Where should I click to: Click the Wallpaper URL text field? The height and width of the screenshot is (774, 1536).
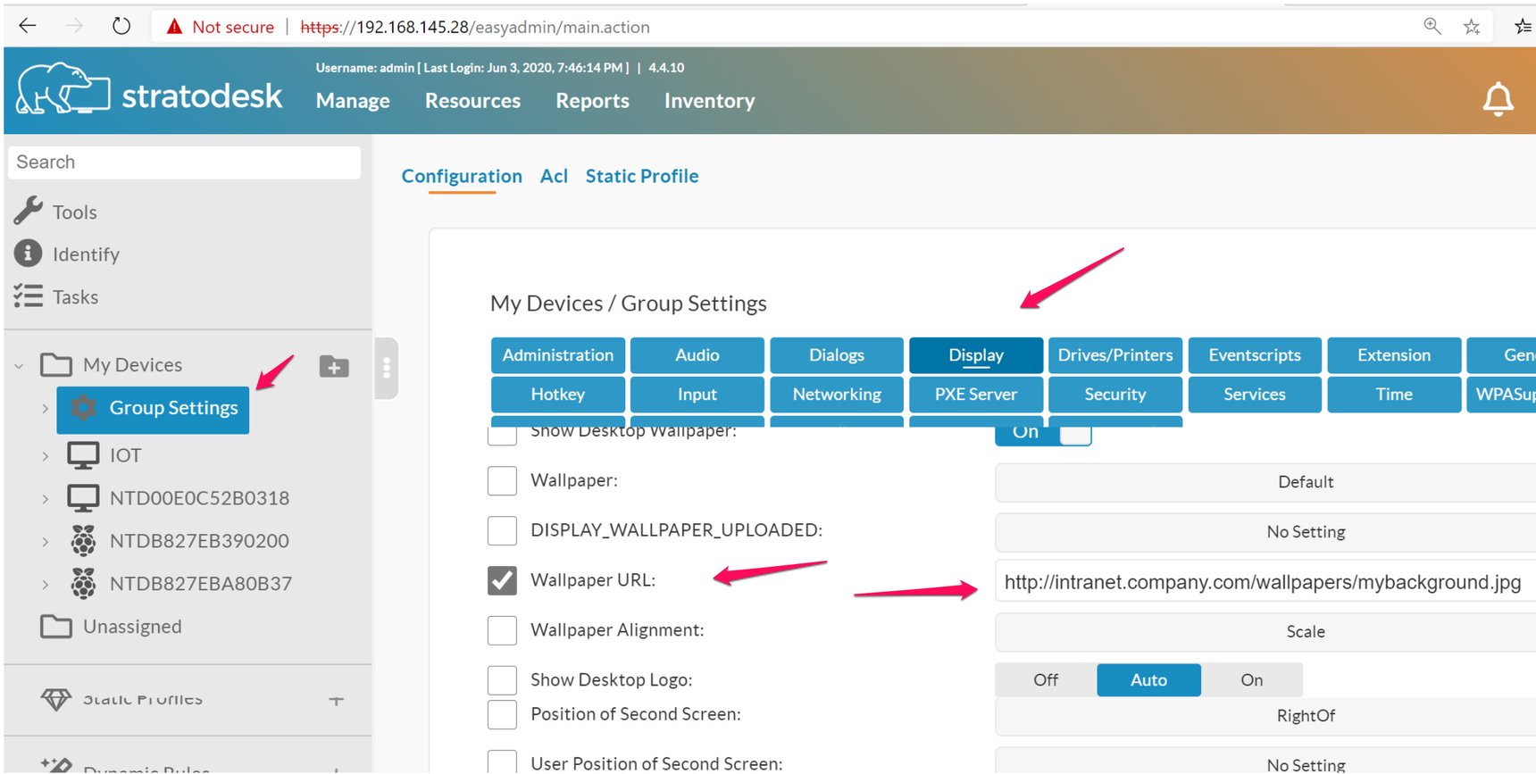coord(1262,582)
